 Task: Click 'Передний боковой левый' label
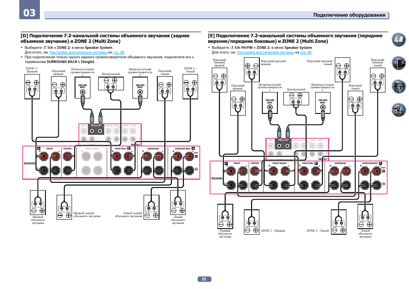click(377, 63)
